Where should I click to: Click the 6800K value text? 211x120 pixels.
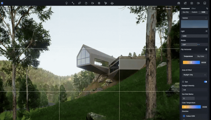(204, 63)
